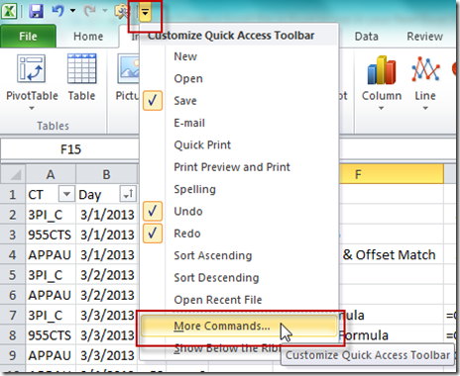Image resolution: width=460 pixels, height=376 pixels.
Task: Click the Name Box showing F15
Action: tap(69, 149)
